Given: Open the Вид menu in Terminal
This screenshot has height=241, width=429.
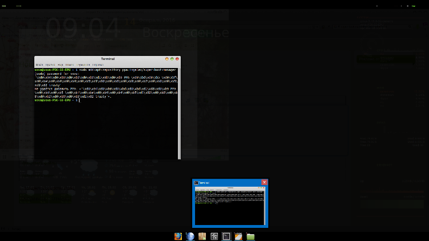Looking at the screenshot, I should (59, 65).
